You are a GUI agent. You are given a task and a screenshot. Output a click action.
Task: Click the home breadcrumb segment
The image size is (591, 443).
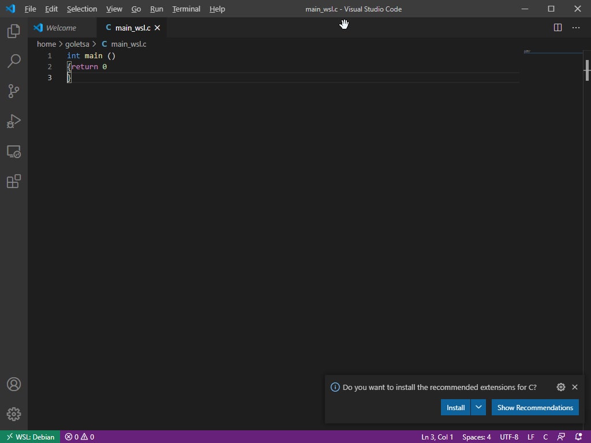46,44
